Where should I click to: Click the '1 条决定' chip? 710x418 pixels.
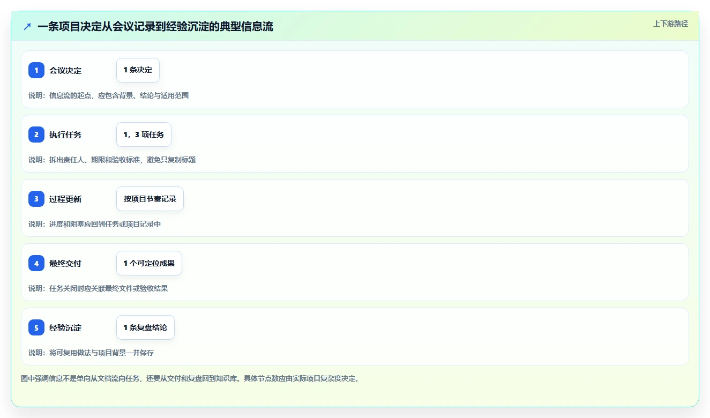click(x=138, y=70)
